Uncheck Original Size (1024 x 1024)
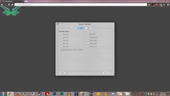Image resolution: width=170 pixels, height=96 pixels. tap(61, 50)
